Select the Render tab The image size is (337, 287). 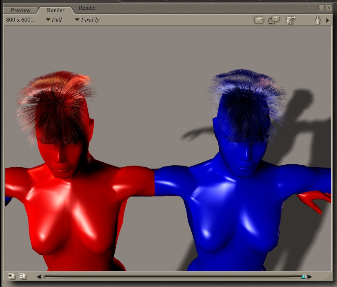(x=55, y=10)
